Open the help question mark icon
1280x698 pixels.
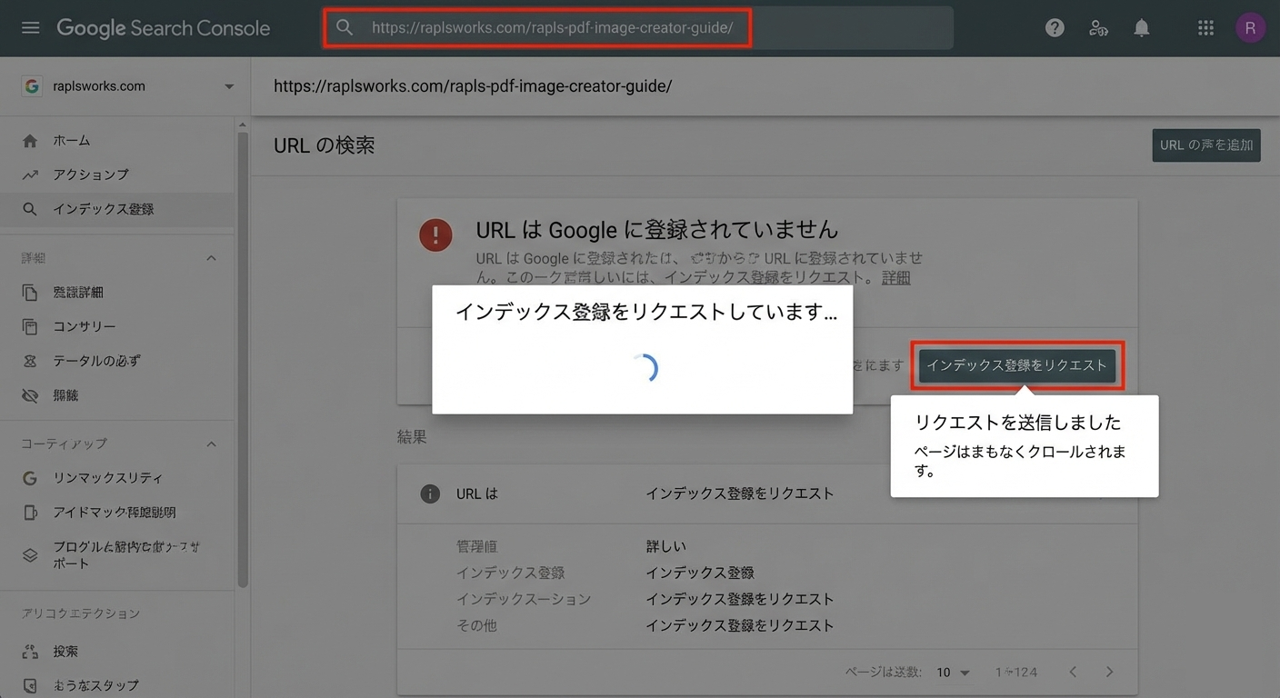(x=1055, y=28)
